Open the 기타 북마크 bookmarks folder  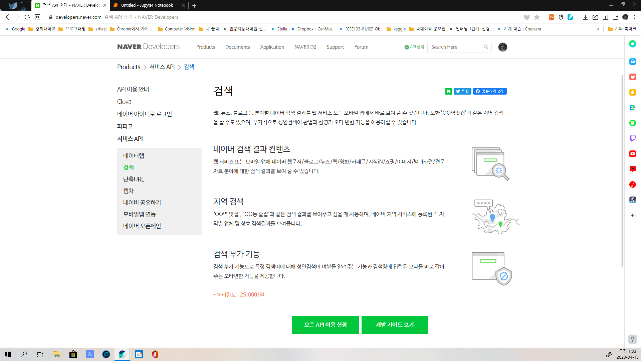coord(622,29)
